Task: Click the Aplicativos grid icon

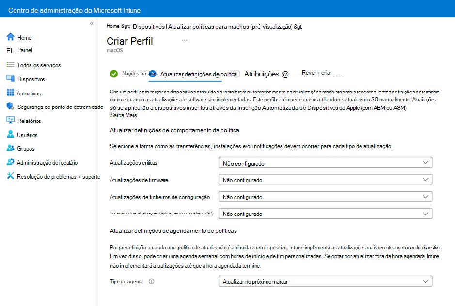Action: point(11,92)
